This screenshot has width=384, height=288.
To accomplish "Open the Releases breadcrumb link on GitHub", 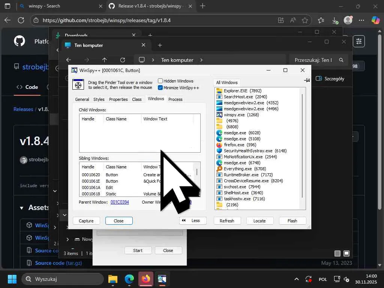I will click(23, 109).
